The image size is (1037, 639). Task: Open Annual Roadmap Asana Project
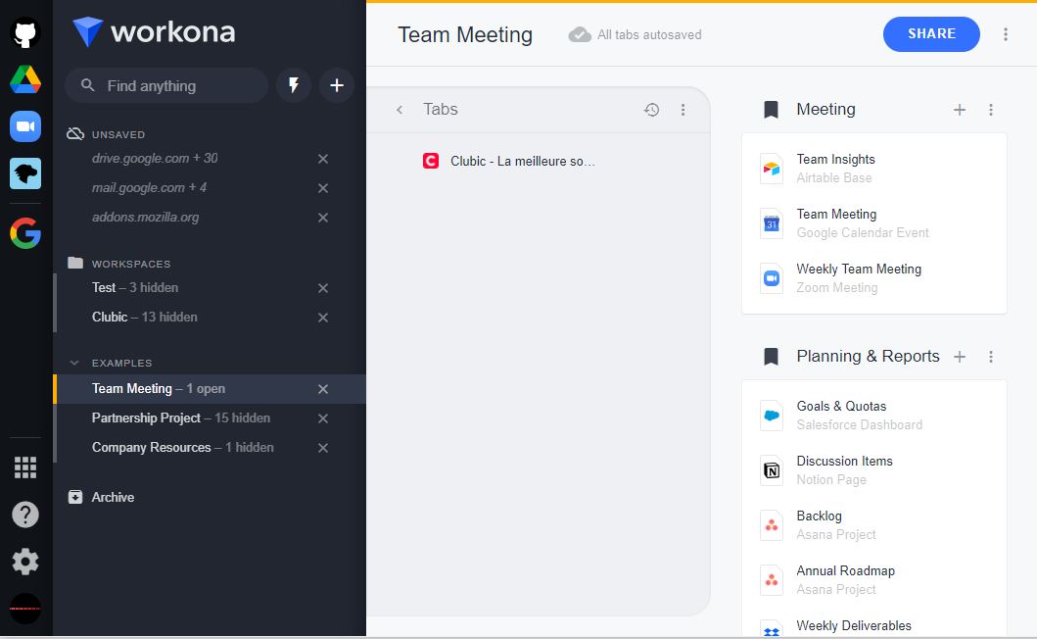pyautogui.click(x=874, y=580)
